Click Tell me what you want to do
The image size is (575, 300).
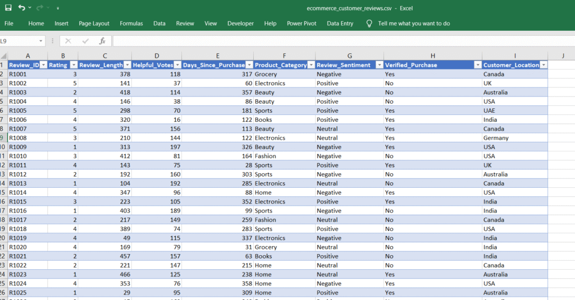(414, 24)
